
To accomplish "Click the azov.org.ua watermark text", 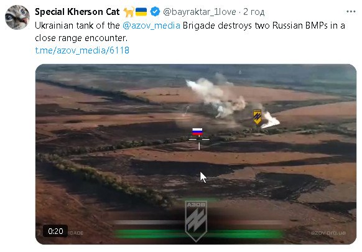I will coord(328,233).
